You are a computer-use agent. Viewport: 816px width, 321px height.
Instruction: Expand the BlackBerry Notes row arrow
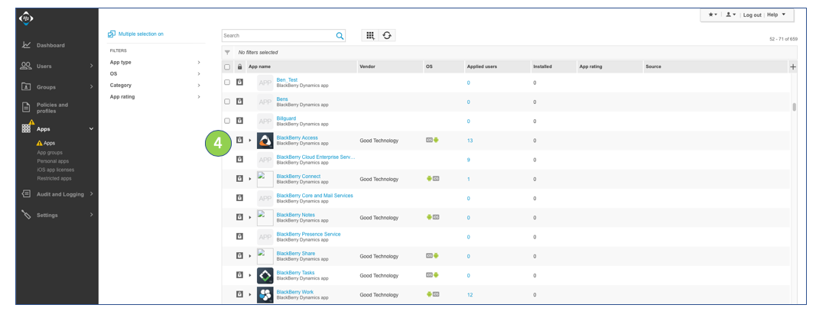(250, 218)
